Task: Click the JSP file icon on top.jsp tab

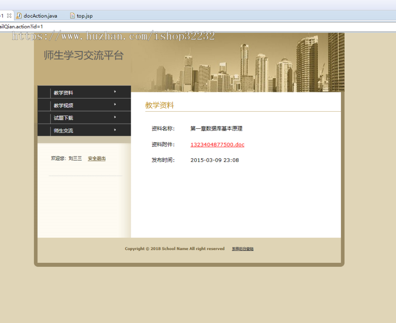Action: pos(72,15)
